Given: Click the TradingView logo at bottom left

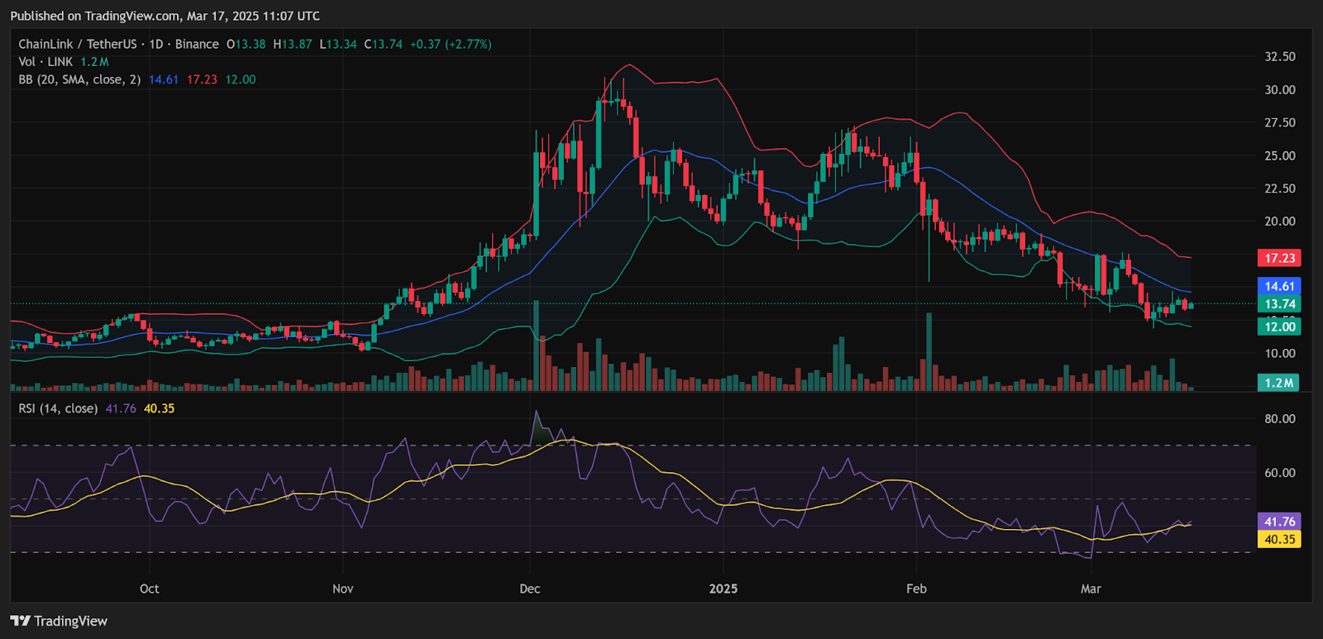Looking at the screenshot, I should [x=59, y=621].
